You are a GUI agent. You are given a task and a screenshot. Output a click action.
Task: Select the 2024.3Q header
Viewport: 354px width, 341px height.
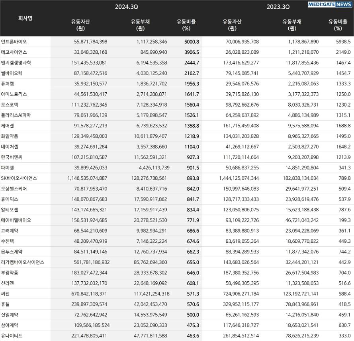126,7
